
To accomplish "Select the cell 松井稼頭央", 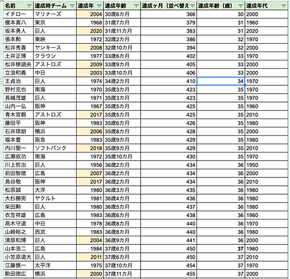I will tap(18, 64).
